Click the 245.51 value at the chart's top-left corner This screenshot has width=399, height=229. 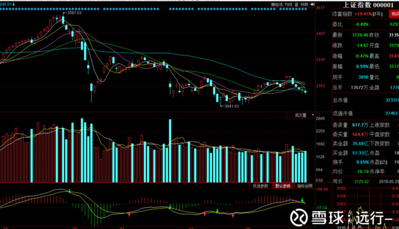(6, 4)
